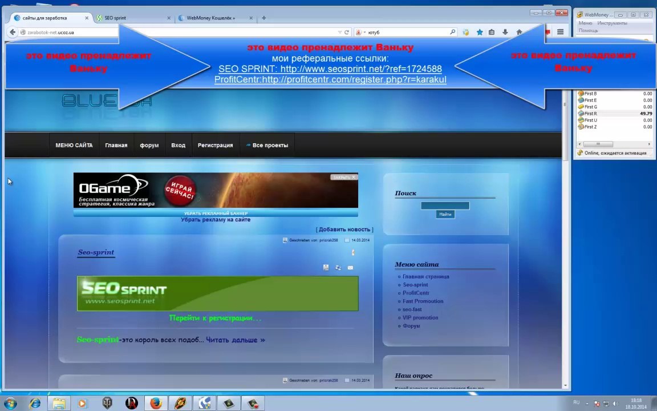Switch to Firefox on the taskbar

(156, 404)
